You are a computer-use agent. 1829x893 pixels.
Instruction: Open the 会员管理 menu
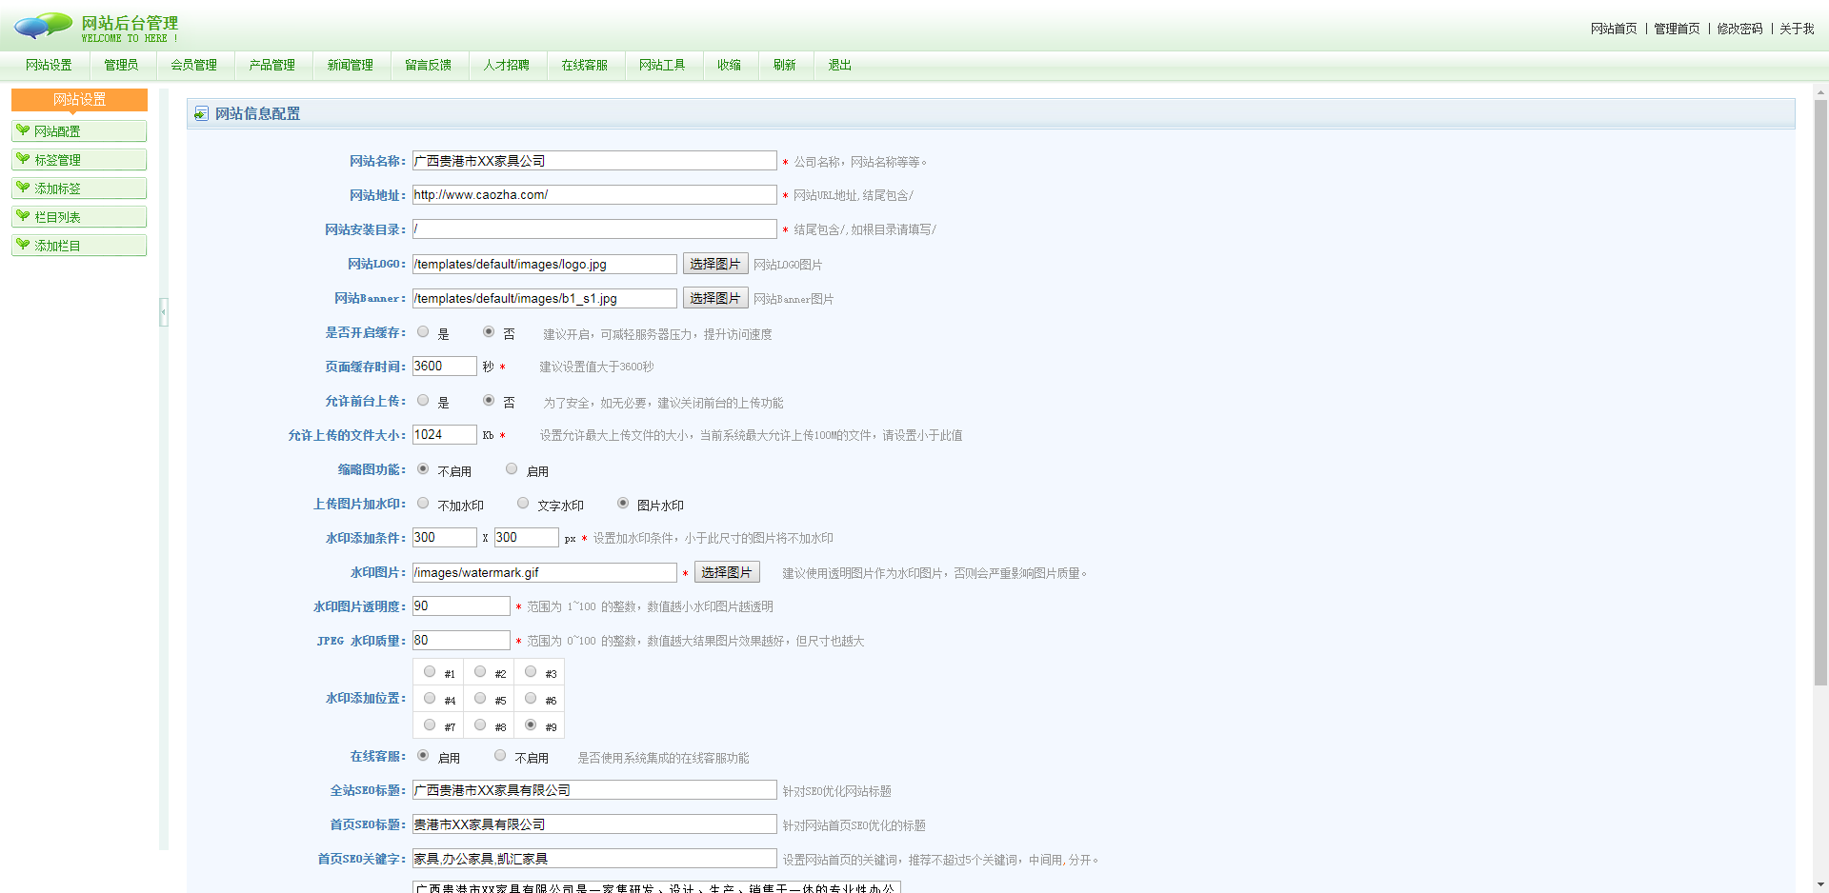pyautogui.click(x=194, y=65)
